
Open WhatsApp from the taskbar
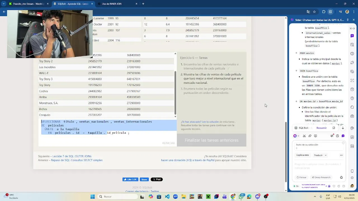241,197
